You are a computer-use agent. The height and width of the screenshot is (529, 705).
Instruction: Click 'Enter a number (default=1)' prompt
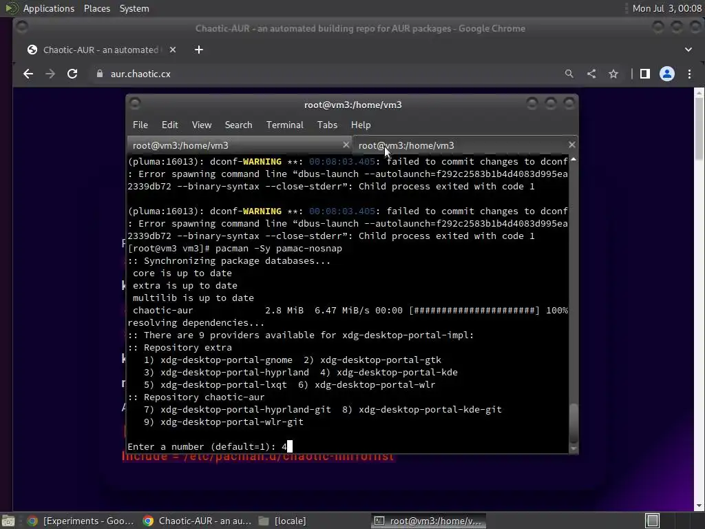point(202,446)
